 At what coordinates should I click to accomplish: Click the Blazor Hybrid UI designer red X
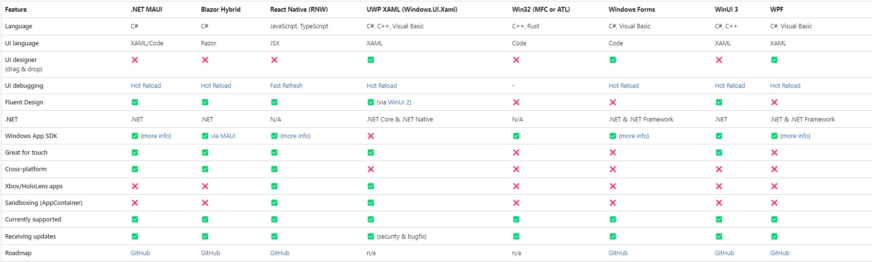tap(205, 60)
